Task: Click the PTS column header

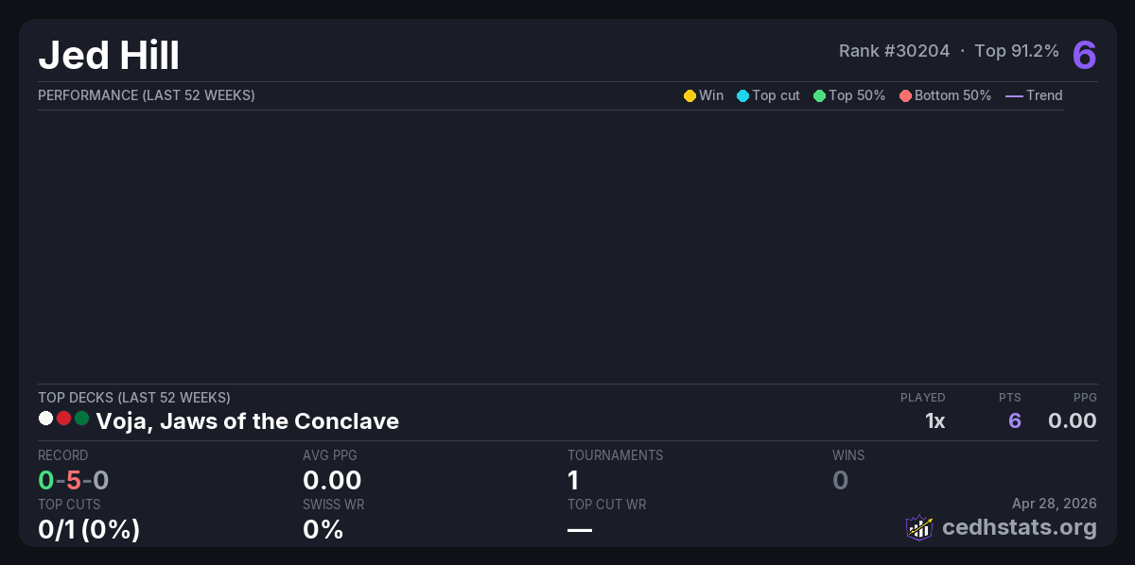Action: tap(1009, 398)
